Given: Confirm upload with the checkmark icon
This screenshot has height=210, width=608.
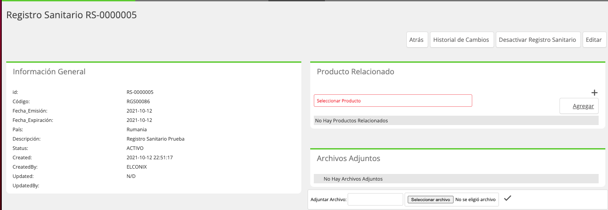Looking at the screenshot, I should point(507,198).
